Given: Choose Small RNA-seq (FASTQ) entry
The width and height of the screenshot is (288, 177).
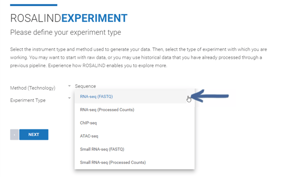Looking at the screenshot, I should [134, 149].
